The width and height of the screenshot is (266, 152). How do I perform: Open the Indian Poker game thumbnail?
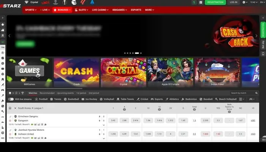(217, 73)
